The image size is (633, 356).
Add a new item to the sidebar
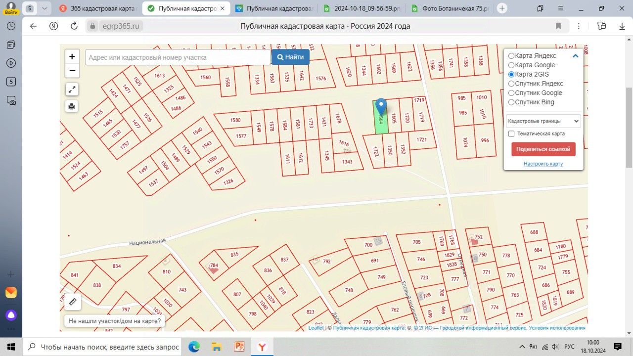coord(11,274)
